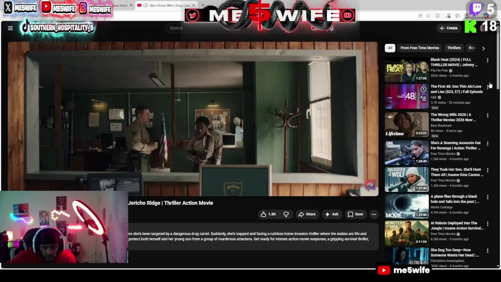Show more filter chips with right arrow

coord(483,48)
